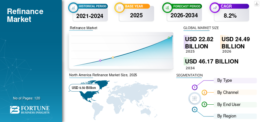261x122 pixels.
Task: Click the purple number 1 segmentation circle
Action: point(194,87)
